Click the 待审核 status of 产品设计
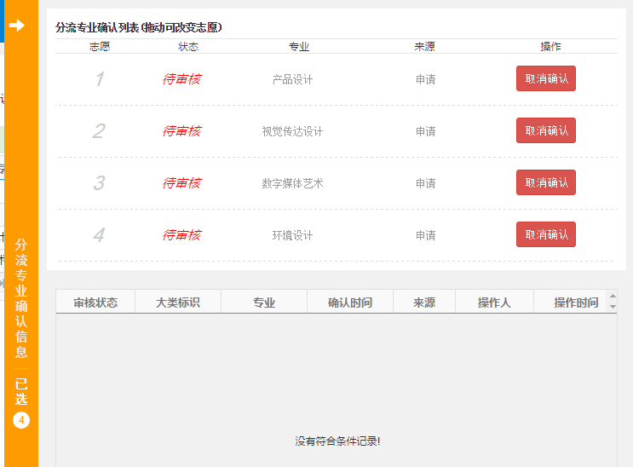The width and height of the screenshot is (633, 467). [181, 79]
